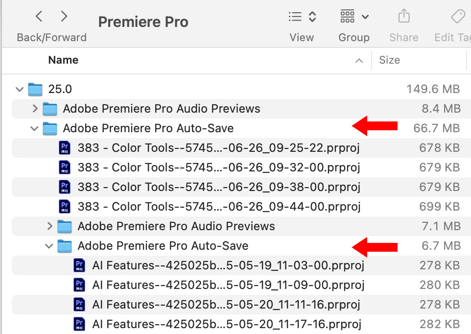Click the Forward arrow in the toolbar
Image resolution: width=471 pixels, height=334 pixels.
[64, 17]
